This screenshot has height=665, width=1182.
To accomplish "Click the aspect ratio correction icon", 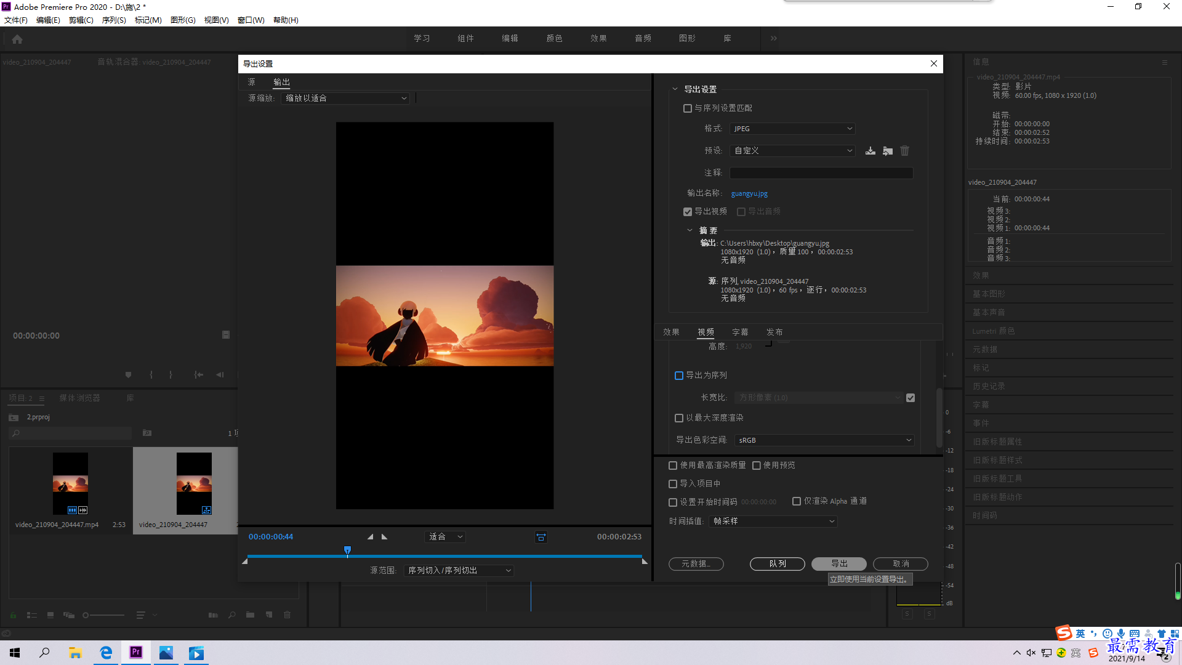I will [541, 537].
